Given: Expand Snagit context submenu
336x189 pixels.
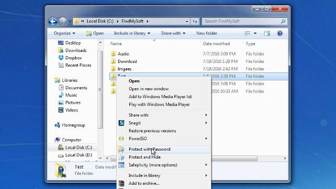Looking at the screenshot, I should [164, 123].
